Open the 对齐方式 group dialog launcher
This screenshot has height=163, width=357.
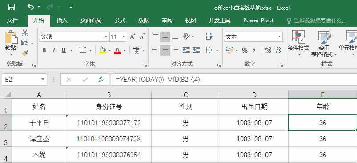(x=219, y=65)
